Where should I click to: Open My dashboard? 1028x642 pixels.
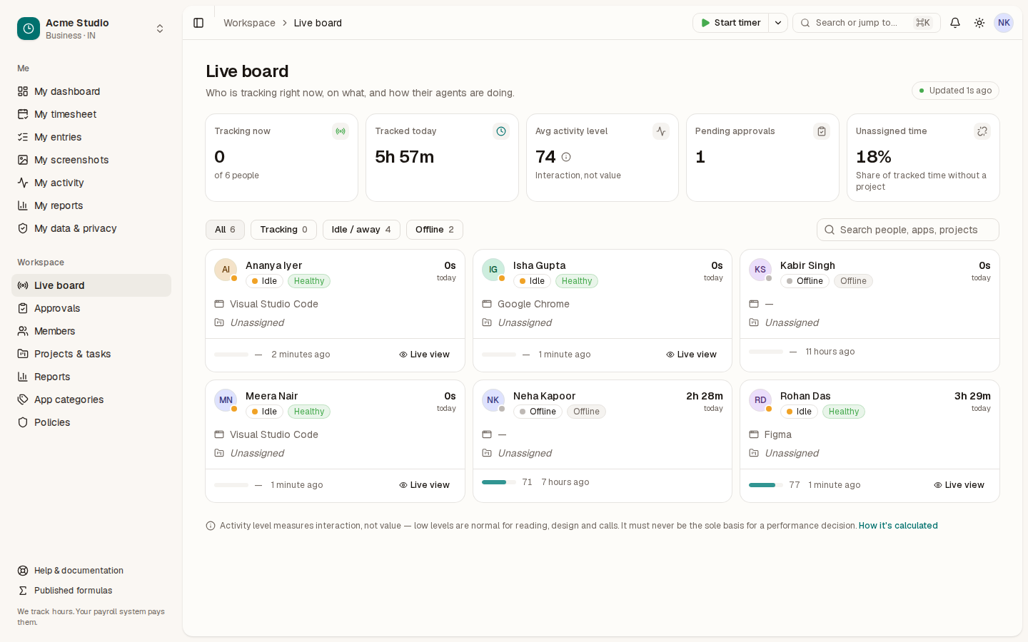click(91, 91)
